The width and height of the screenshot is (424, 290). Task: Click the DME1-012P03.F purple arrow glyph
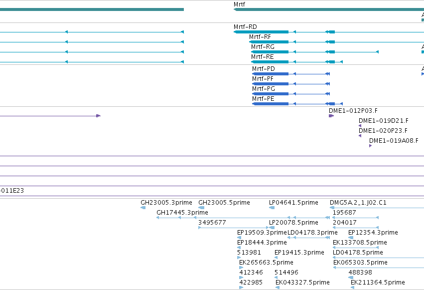click(331, 116)
